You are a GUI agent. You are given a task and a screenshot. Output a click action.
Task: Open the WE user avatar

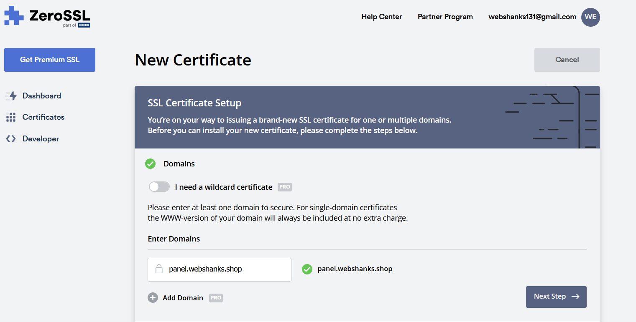pyautogui.click(x=590, y=17)
